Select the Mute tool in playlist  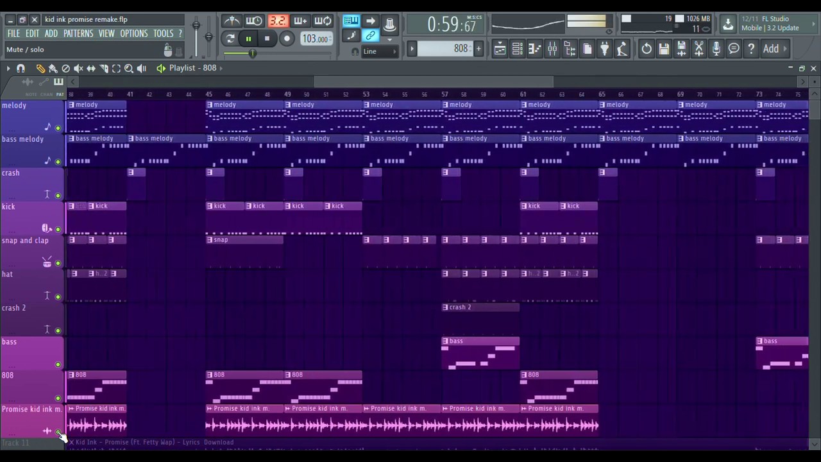click(x=78, y=68)
